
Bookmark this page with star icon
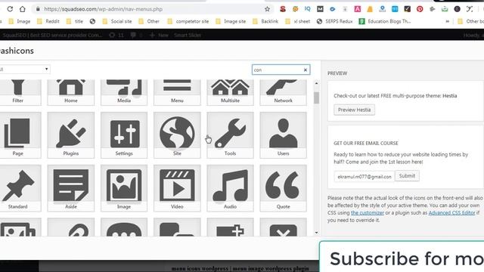click(267, 9)
